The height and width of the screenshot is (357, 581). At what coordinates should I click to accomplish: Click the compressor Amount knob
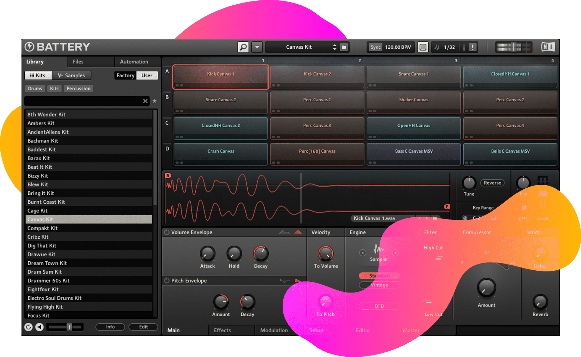pyautogui.click(x=487, y=288)
